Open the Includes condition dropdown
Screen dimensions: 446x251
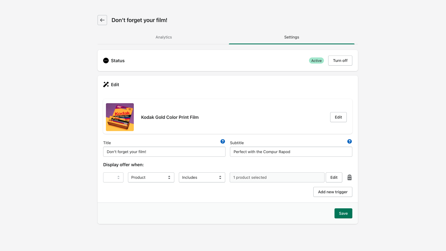[202, 177]
